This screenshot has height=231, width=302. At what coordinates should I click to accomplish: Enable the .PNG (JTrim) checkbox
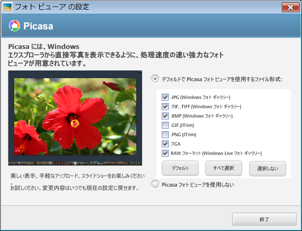point(165,134)
